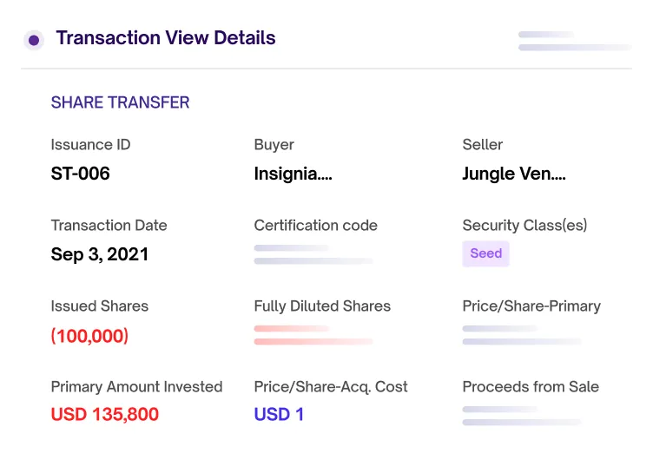Click the Certification code placeholder bars
Screen dimensions: 653x460
pyautogui.click(x=313, y=254)
